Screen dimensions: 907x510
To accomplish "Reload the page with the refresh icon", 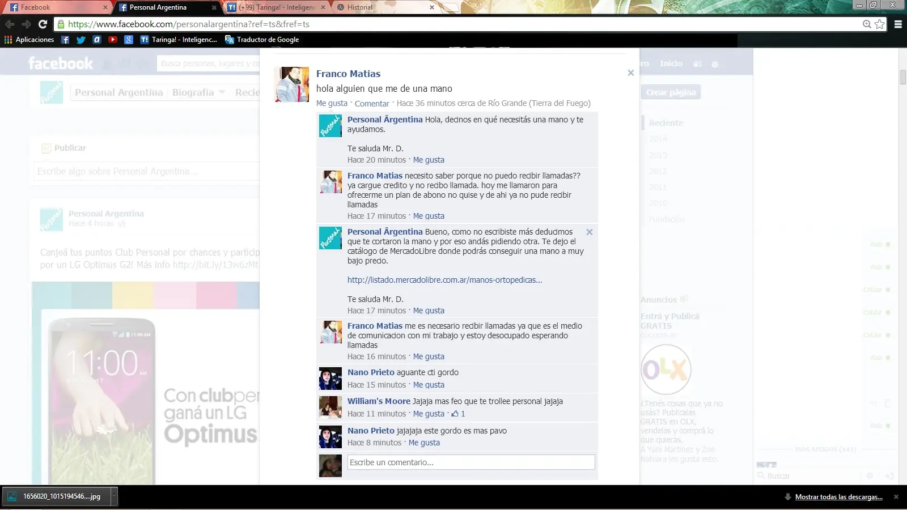I will [x=43, y=24].
